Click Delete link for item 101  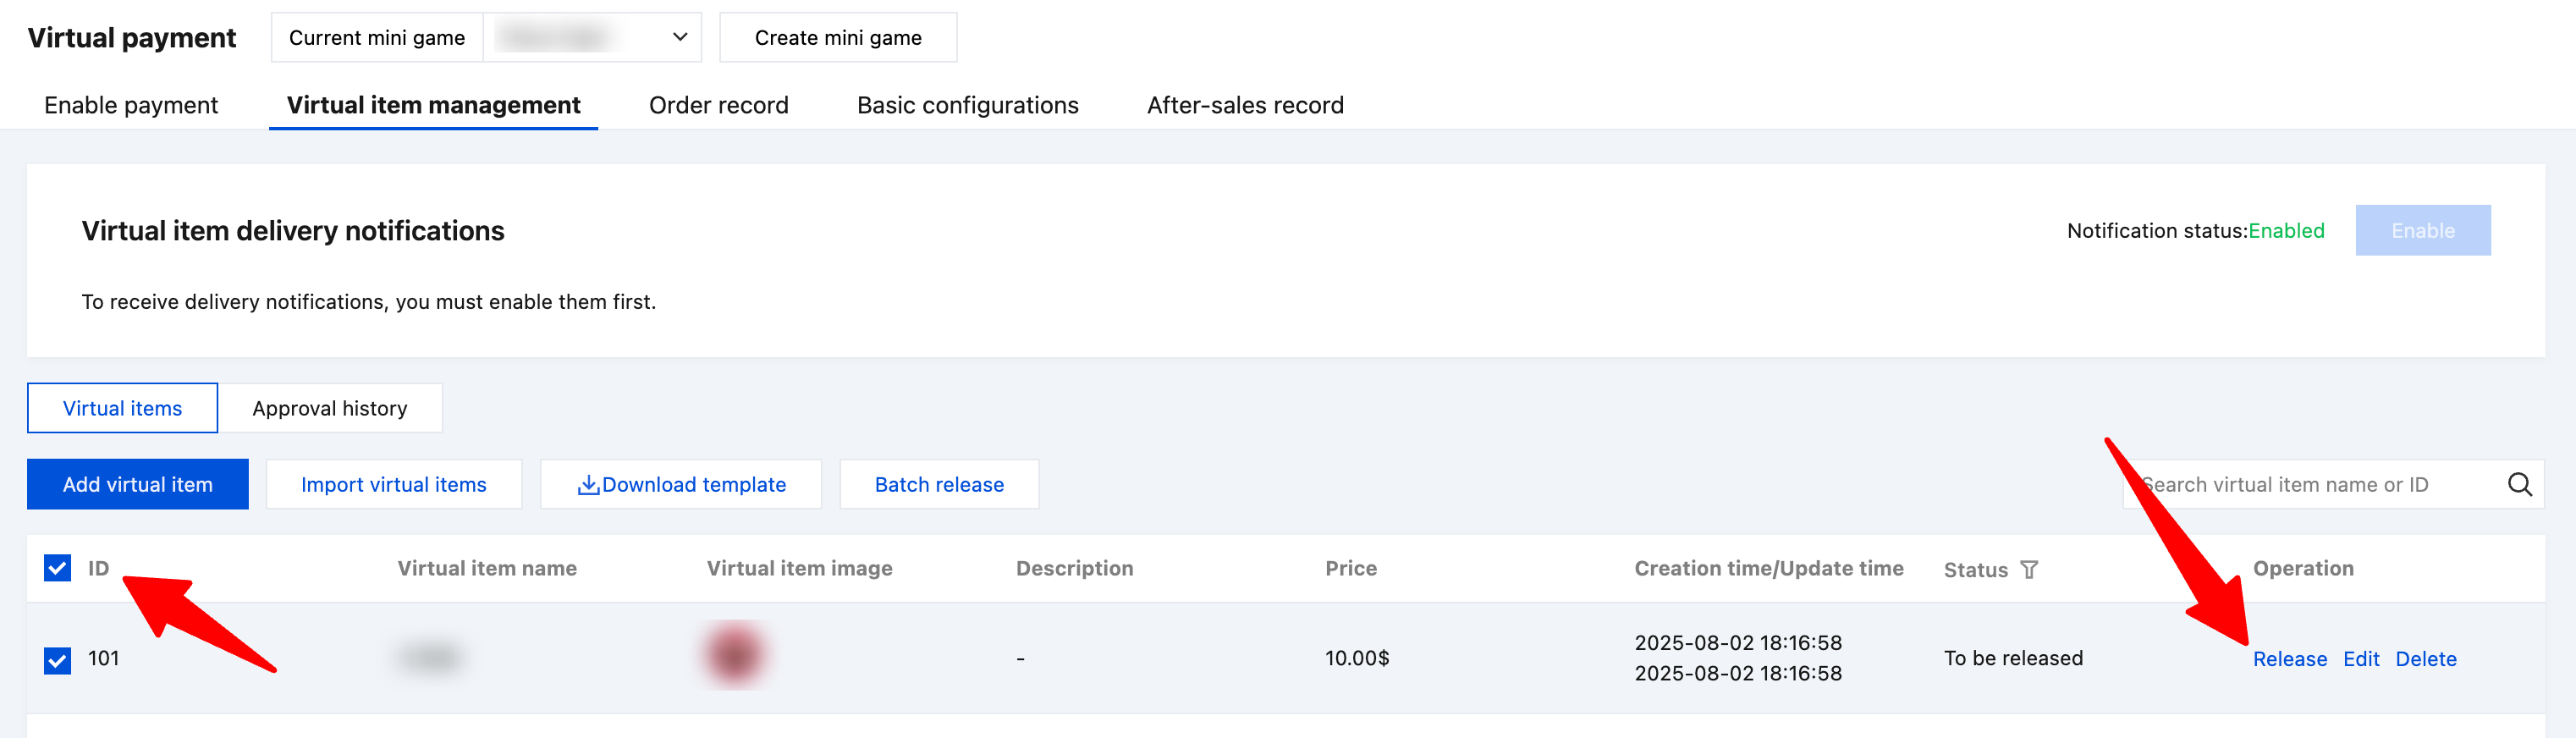pos(2425,659)
